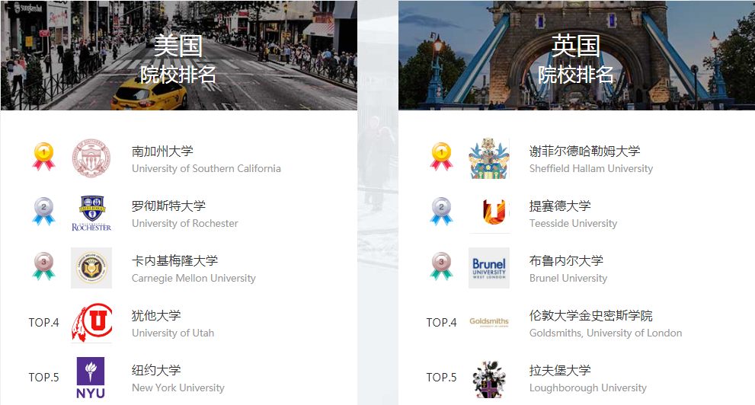This screenshot has height=405, width=755.
Task: Click the Goldsmiths wordmark logo
Action: pyautogui.click(x=488, y=322)
